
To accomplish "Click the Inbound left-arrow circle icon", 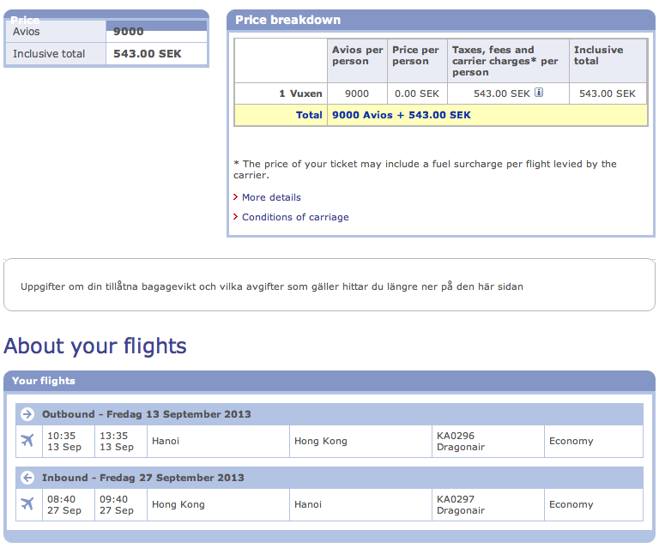I will tap(27, 478).
